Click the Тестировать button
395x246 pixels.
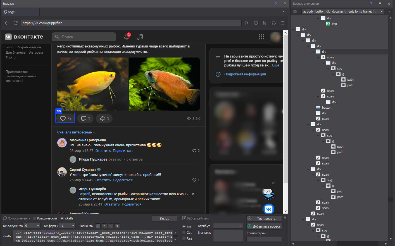pos(264,219)
